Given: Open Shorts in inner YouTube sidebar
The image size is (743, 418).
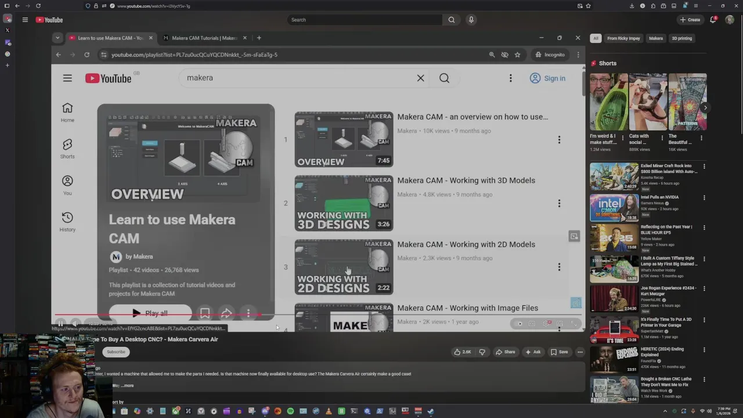Looking at the screenshot, I should click(x=67, y=149).
